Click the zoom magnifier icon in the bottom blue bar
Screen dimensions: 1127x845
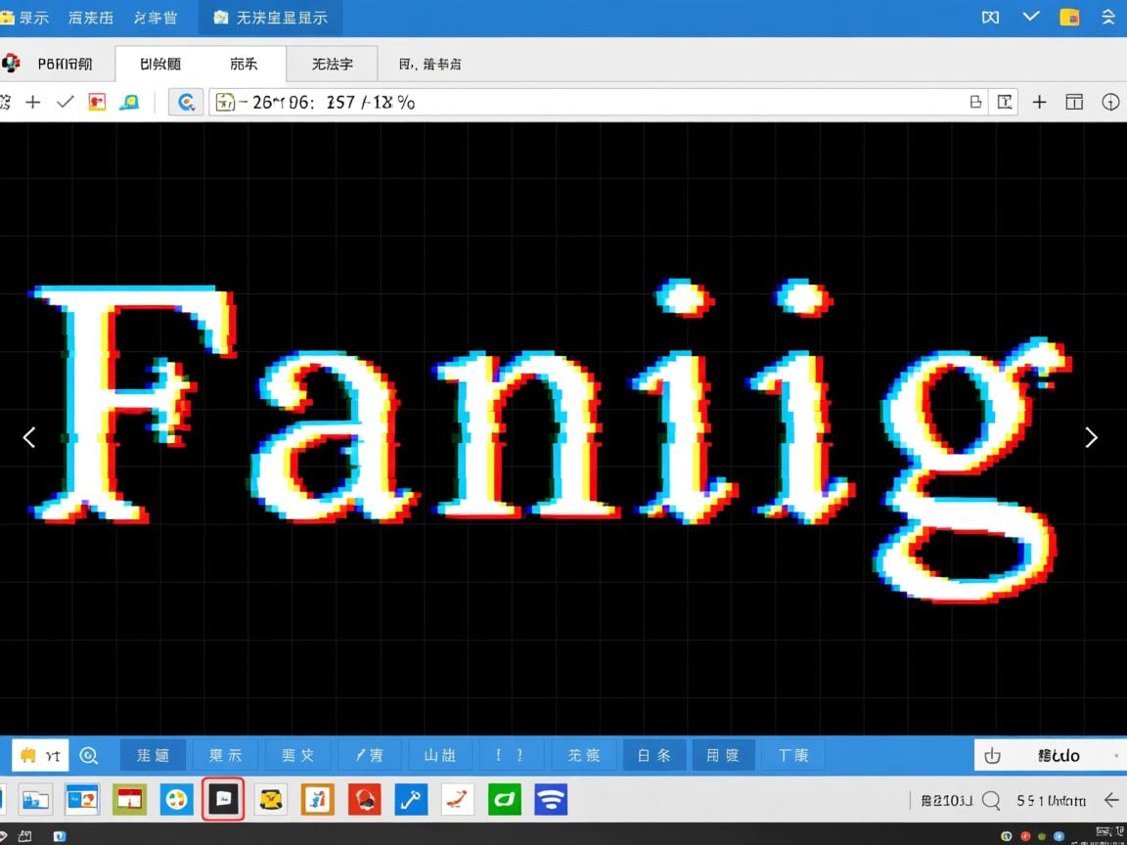pyautogui.click(x=89, y=755)
